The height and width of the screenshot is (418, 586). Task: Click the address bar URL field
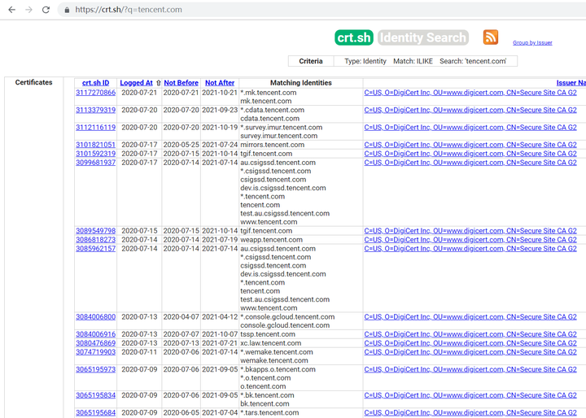point(321,10)
